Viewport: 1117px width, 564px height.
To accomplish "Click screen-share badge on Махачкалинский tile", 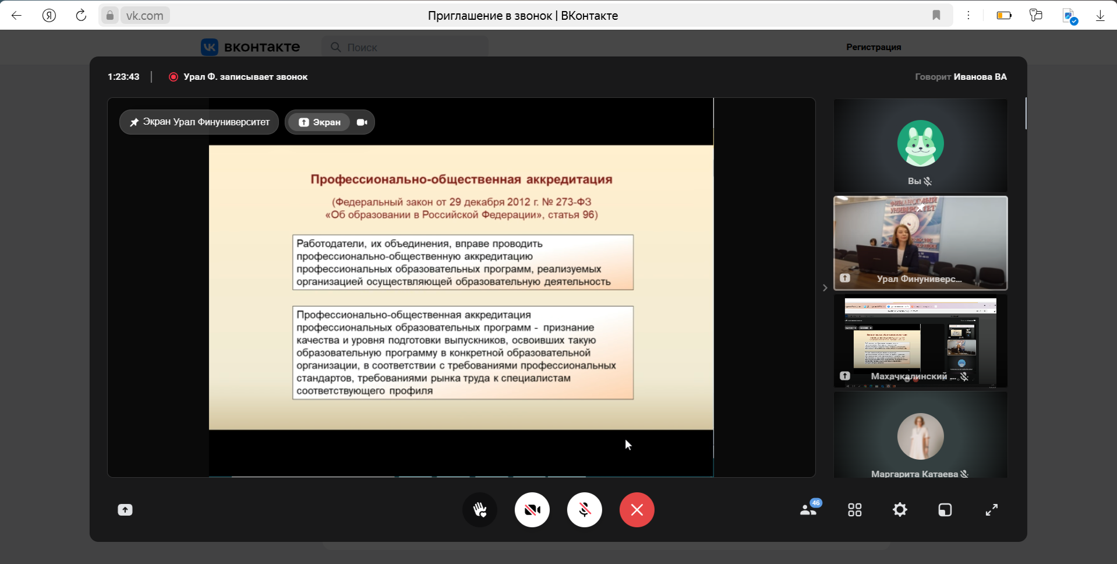I will click(845, 376).
